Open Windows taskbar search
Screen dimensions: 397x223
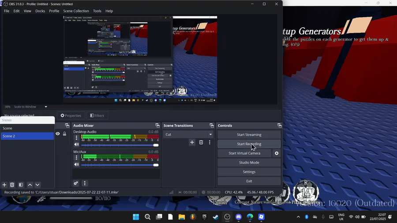148,217
